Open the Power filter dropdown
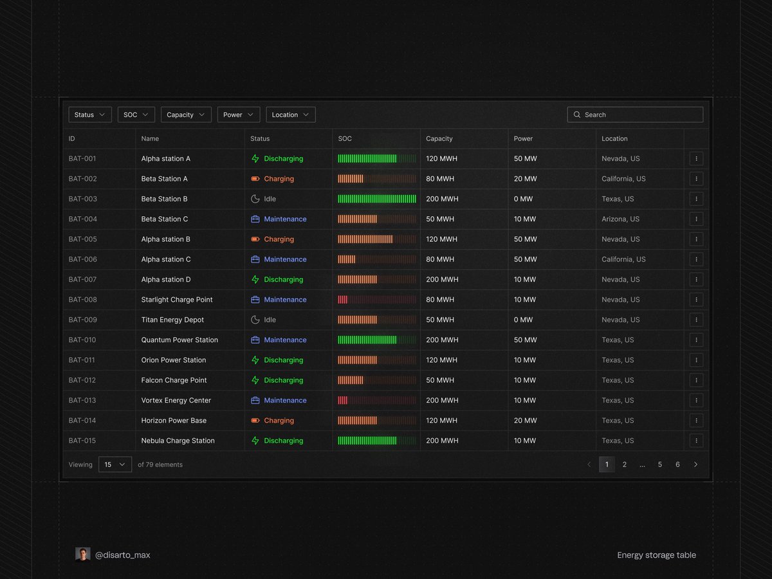The width and height of the screenshot is (772, 579). [239, 115]
